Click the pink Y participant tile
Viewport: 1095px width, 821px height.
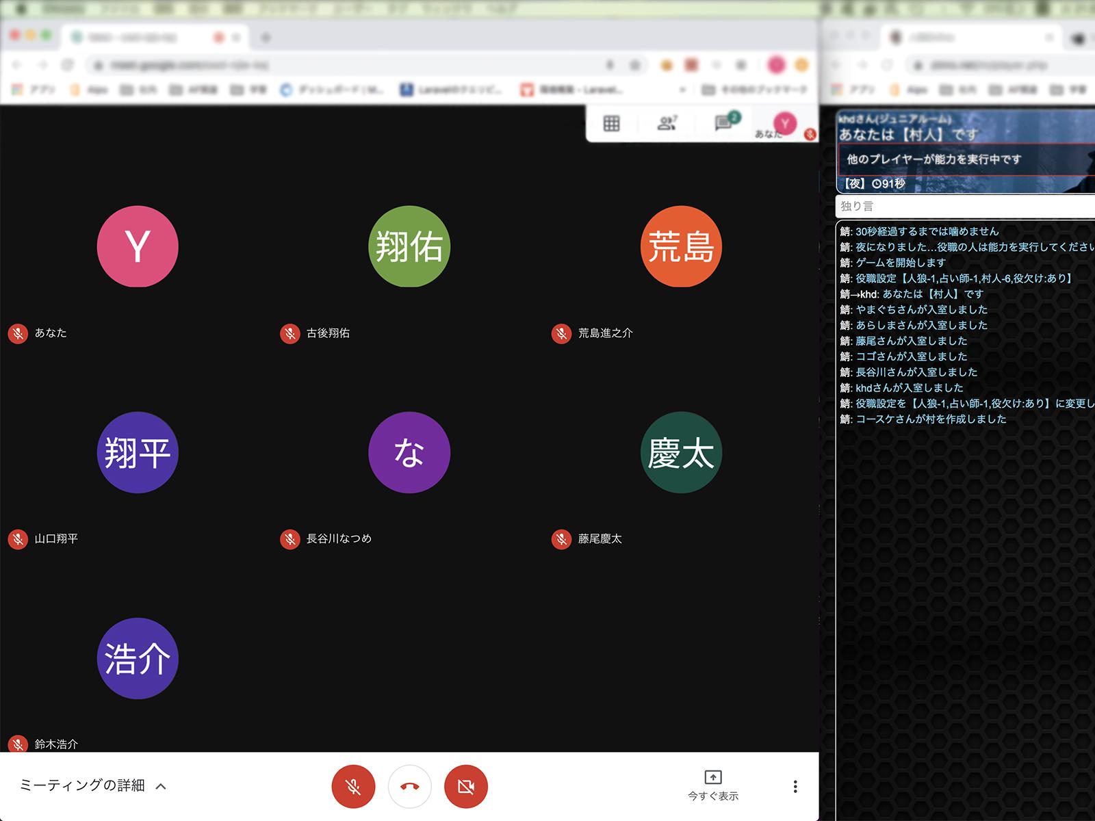[x=138, y=246]
